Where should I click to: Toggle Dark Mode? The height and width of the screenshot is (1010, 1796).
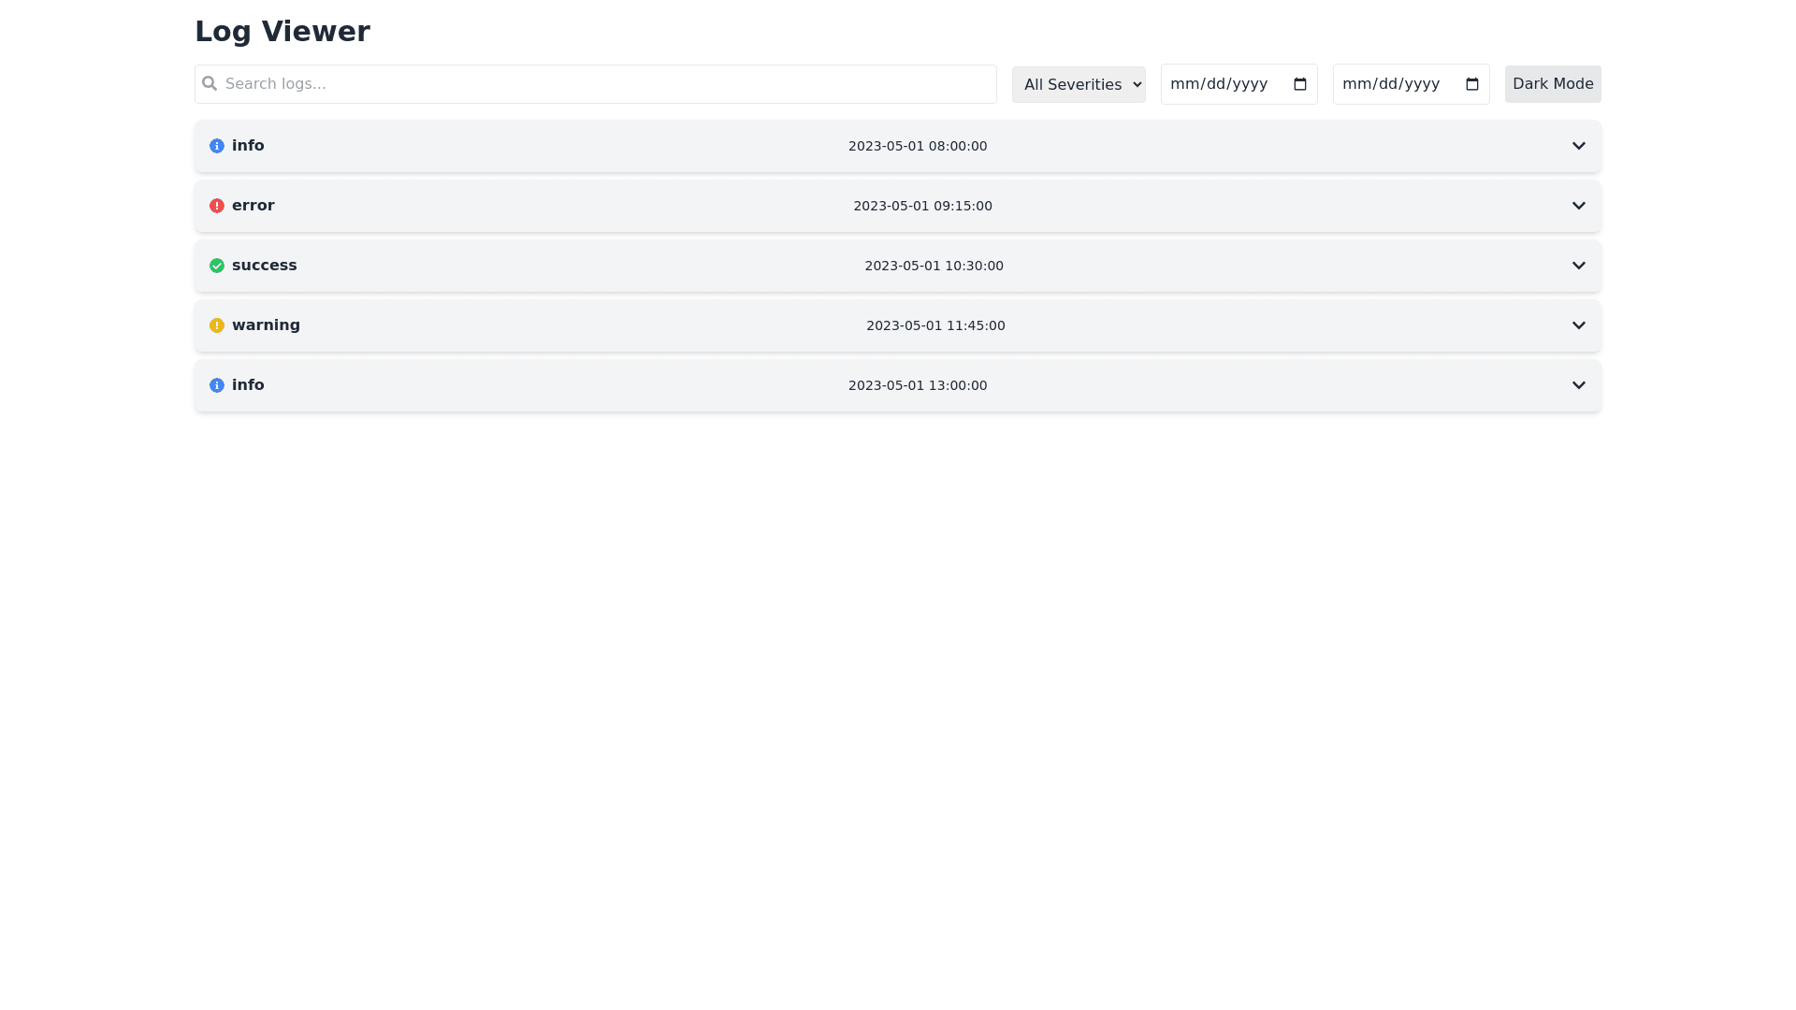(1552, 84)
